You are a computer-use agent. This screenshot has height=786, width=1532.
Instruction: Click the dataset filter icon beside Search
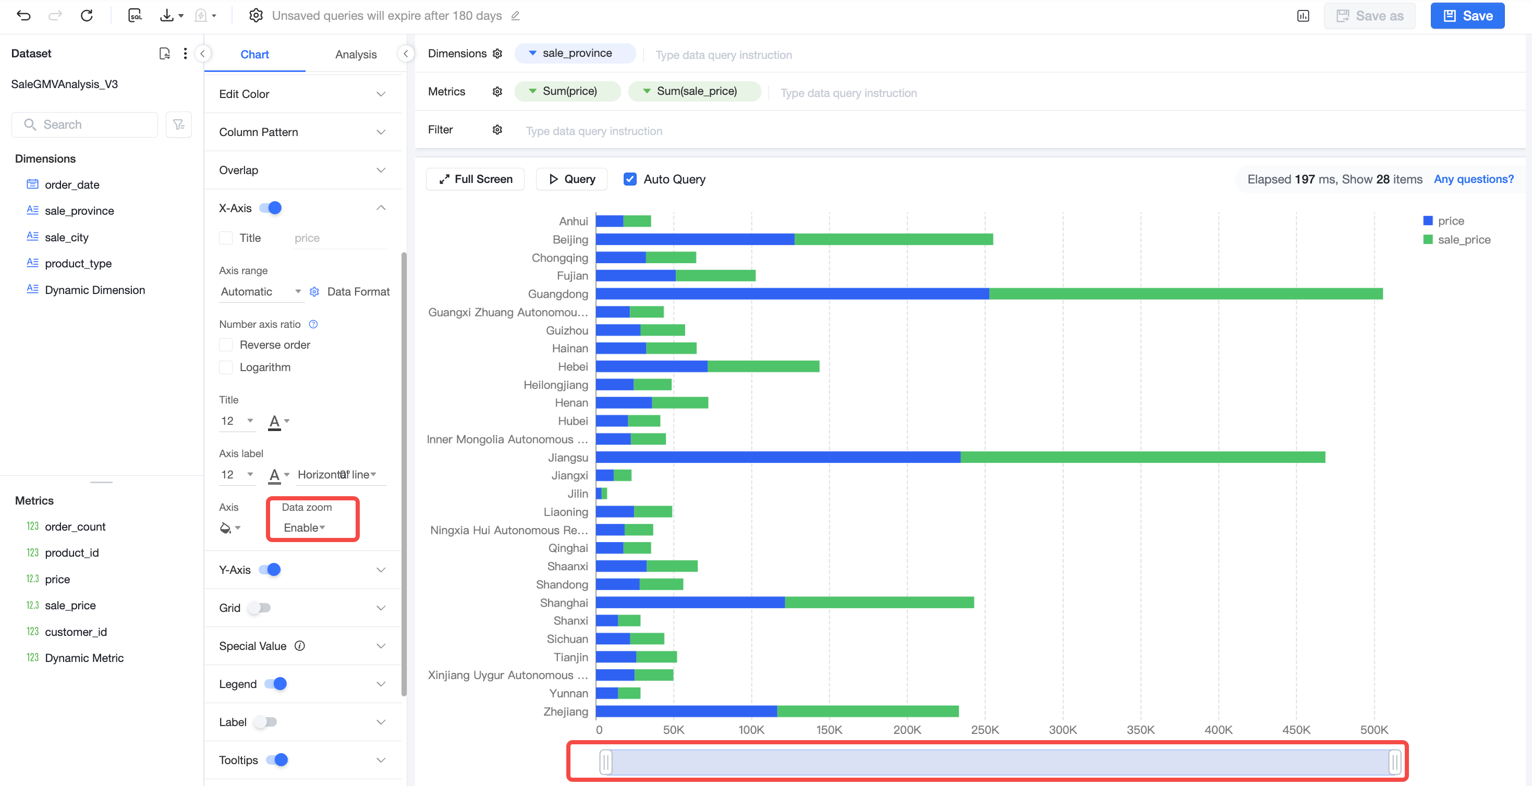(x=178, y=124)
